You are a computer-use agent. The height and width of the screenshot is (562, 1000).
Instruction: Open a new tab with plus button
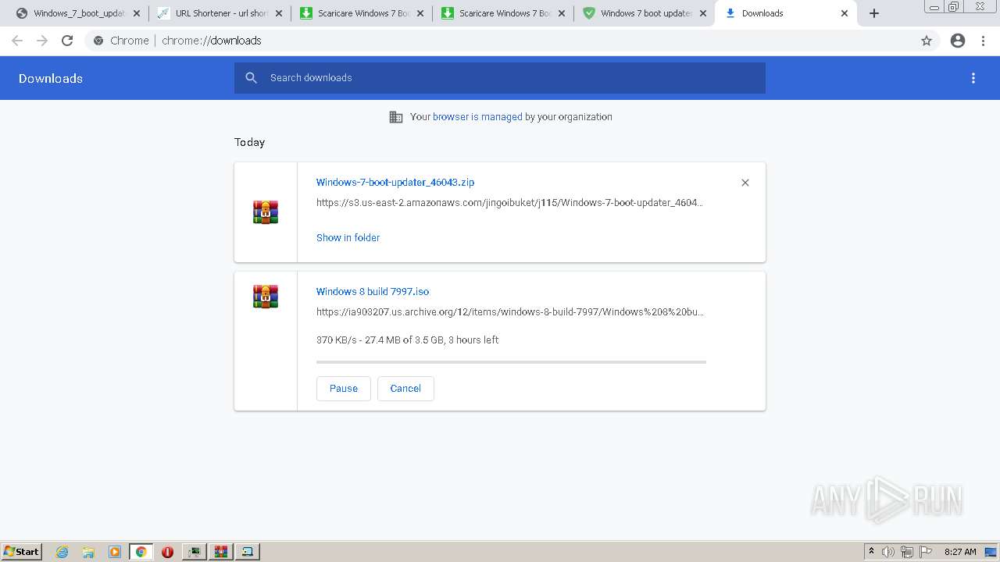(x=874, y=13)
